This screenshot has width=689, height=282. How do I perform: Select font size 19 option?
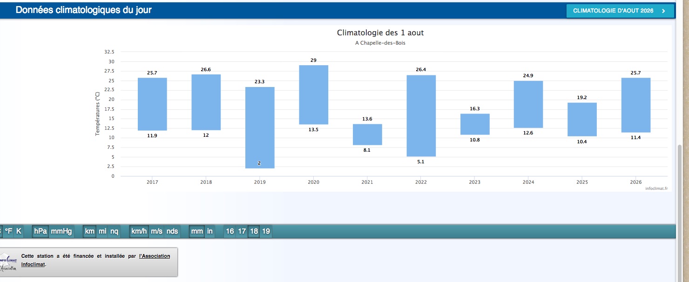(x=266, y=231)
